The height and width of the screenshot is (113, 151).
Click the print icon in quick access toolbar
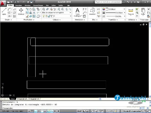click(28, 2)
